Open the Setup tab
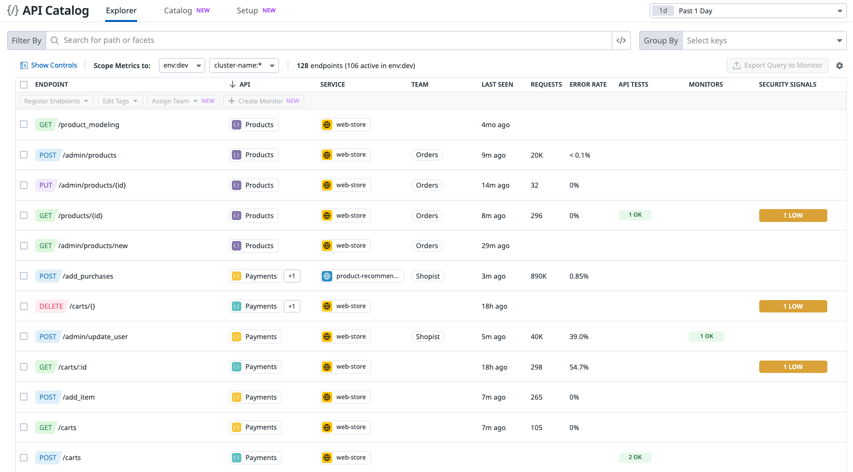Image resolution: width=853 pixels, height=472 pixels. [x=247, y=10]
